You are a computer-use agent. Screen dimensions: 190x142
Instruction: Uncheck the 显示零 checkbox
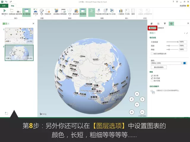152,76
